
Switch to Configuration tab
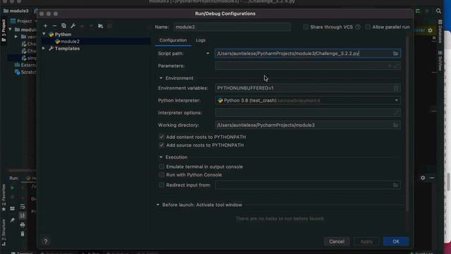click(x=173, y=40)
